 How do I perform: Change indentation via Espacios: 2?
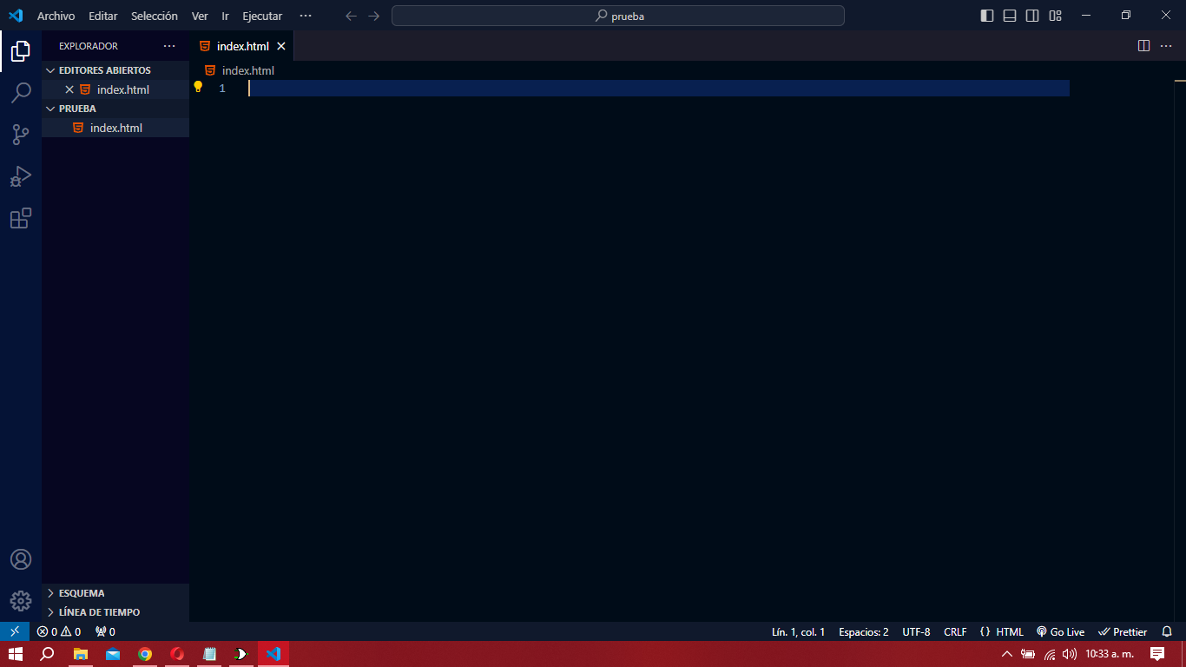pos(863,631)
